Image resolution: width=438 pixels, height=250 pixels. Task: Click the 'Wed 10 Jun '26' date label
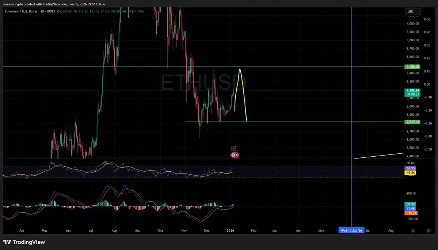click(351, 230)
